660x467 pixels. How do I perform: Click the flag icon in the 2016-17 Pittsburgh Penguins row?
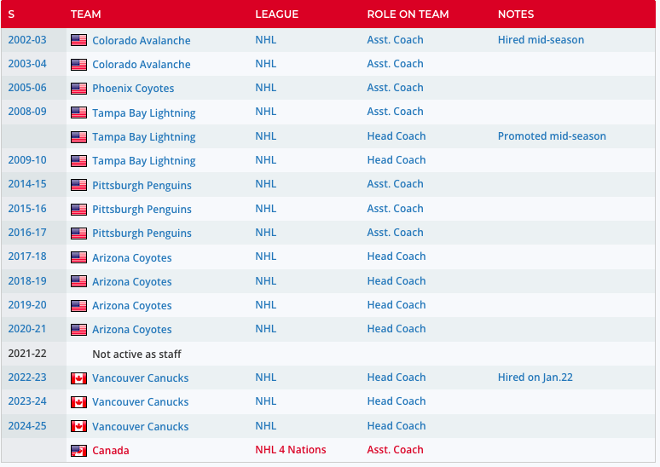[x=78, y=233]
